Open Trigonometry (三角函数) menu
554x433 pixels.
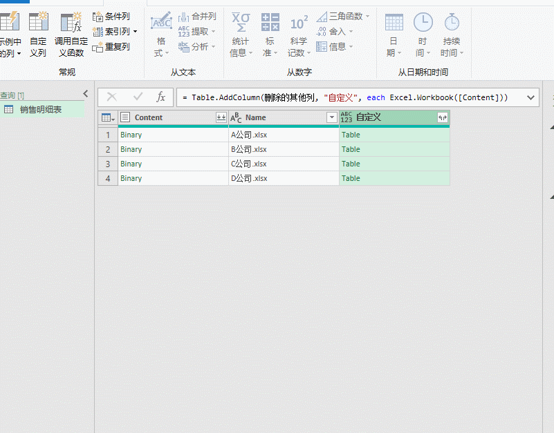click(343, 17)
